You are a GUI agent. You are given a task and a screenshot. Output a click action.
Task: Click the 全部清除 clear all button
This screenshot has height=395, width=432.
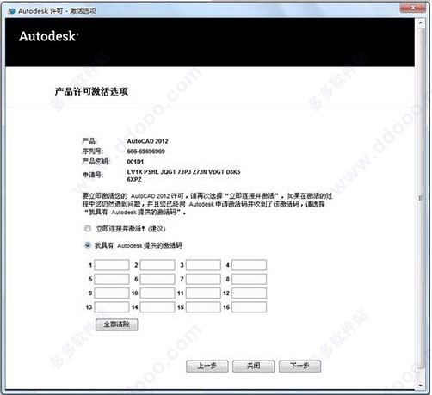[x=117, y=324]
